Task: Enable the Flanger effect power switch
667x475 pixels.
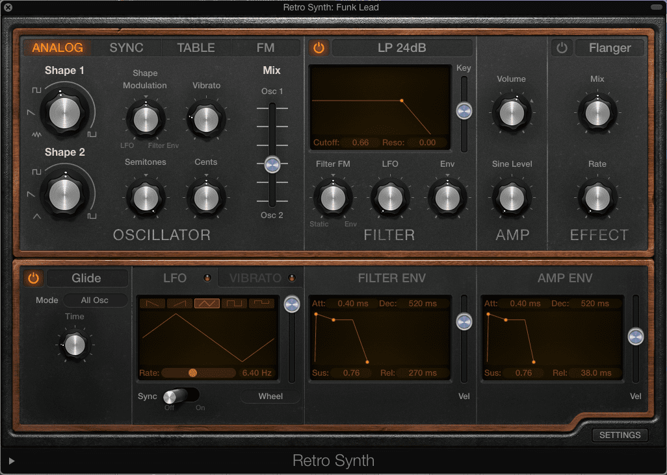Action: click(x=561, y=47)
